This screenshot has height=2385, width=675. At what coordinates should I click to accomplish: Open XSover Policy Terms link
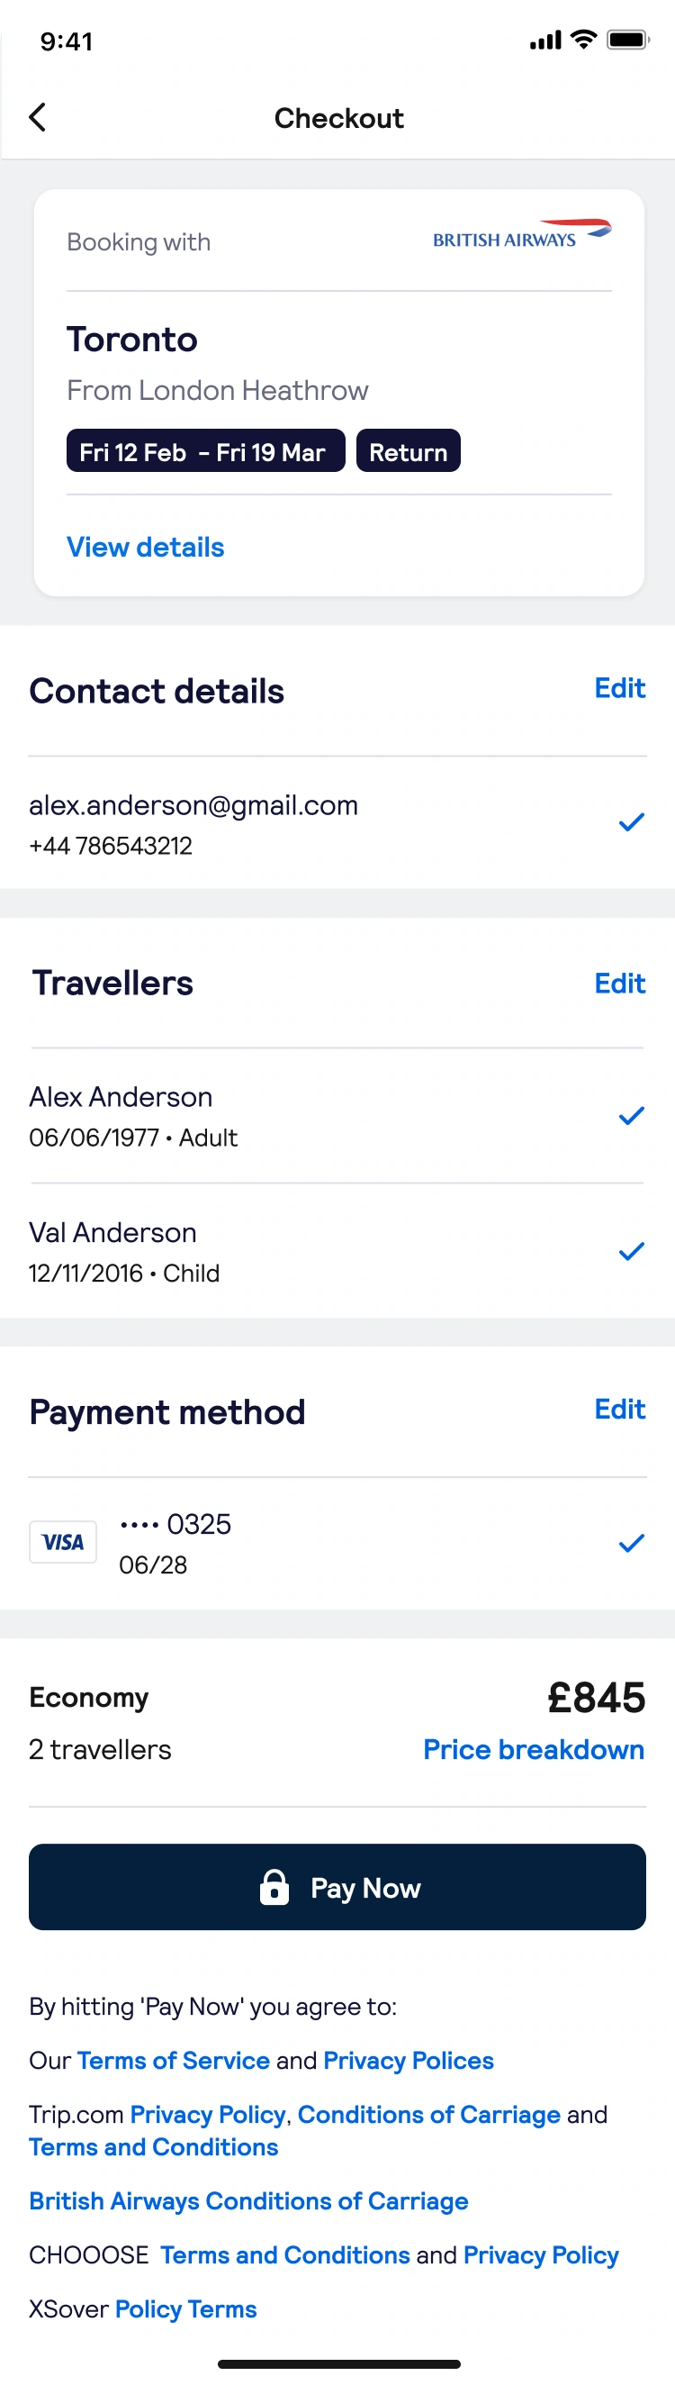pyautogui.click(x=186, y=2309)
